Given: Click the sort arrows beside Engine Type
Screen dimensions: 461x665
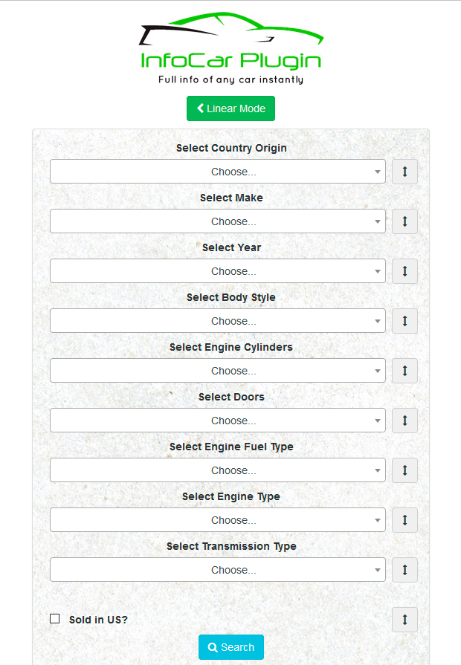Looking at the screenshot, I should pyautogui.click(x=404, y=520).
